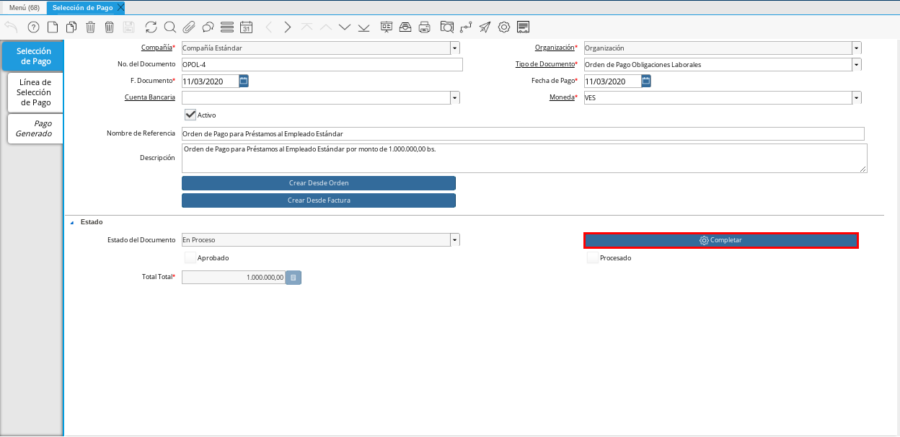Open the calculator next to Total Total
This screenshot has height=437, width=900.
[x=293, y=277]
